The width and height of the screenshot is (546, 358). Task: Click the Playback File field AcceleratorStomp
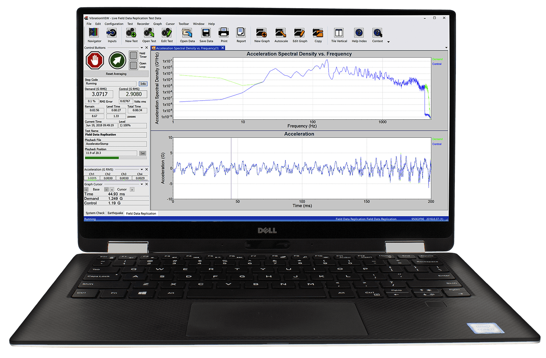(115, 144)
